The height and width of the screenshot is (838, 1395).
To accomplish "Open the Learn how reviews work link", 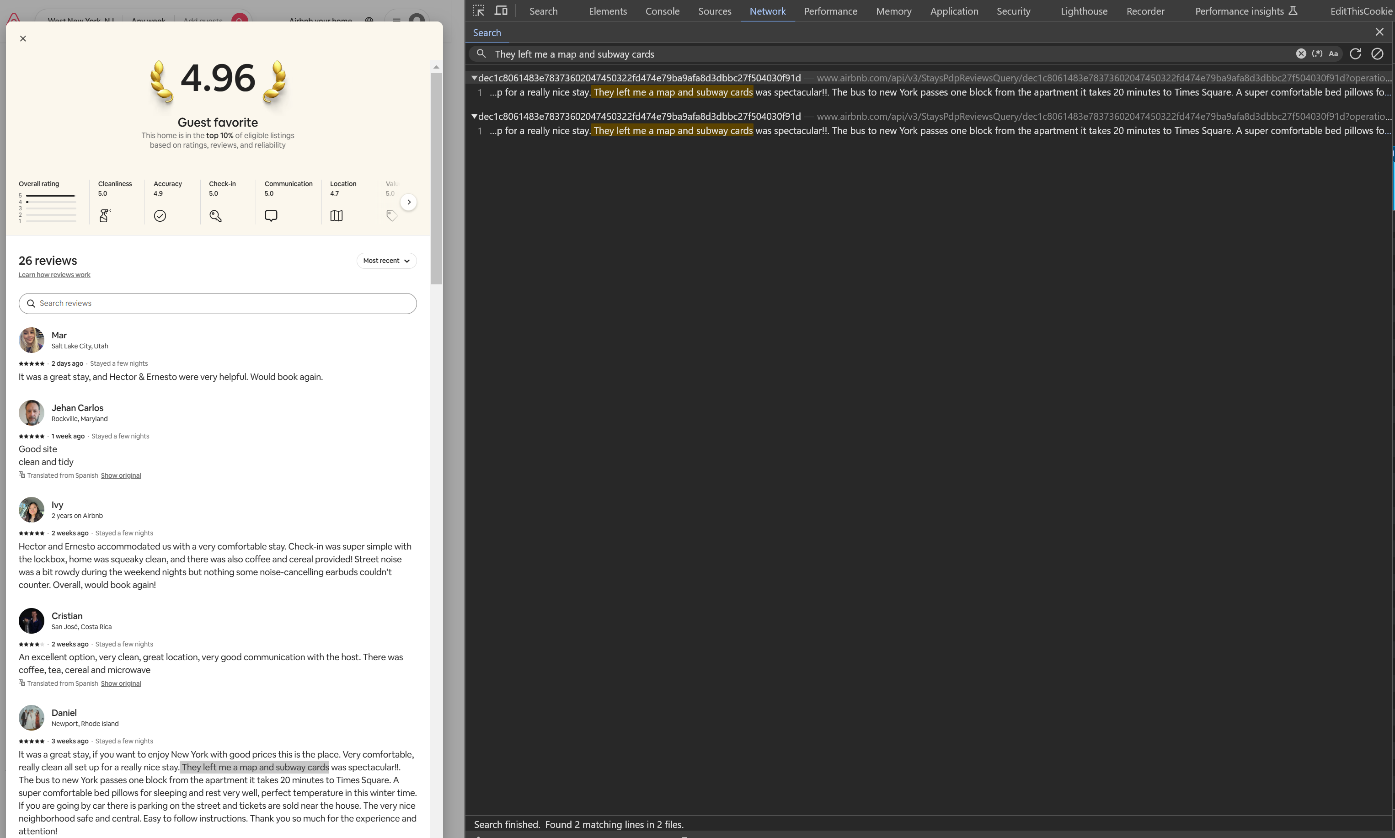I will pos(54,274).
